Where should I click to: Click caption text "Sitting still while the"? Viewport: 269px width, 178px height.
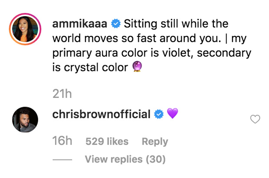(175, 23)
